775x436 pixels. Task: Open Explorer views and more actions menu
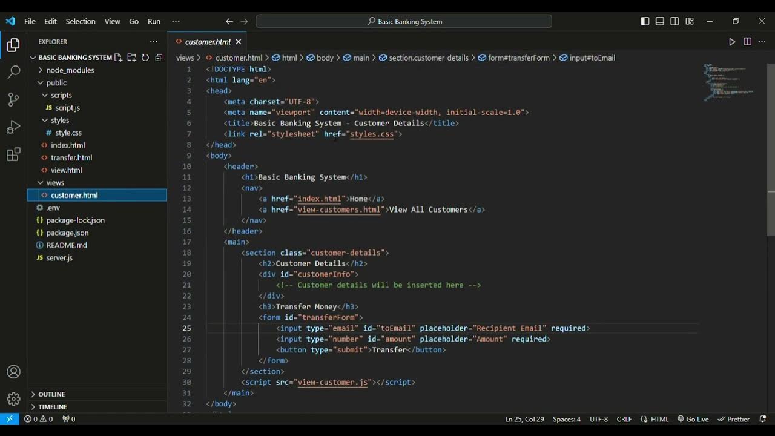154,42
